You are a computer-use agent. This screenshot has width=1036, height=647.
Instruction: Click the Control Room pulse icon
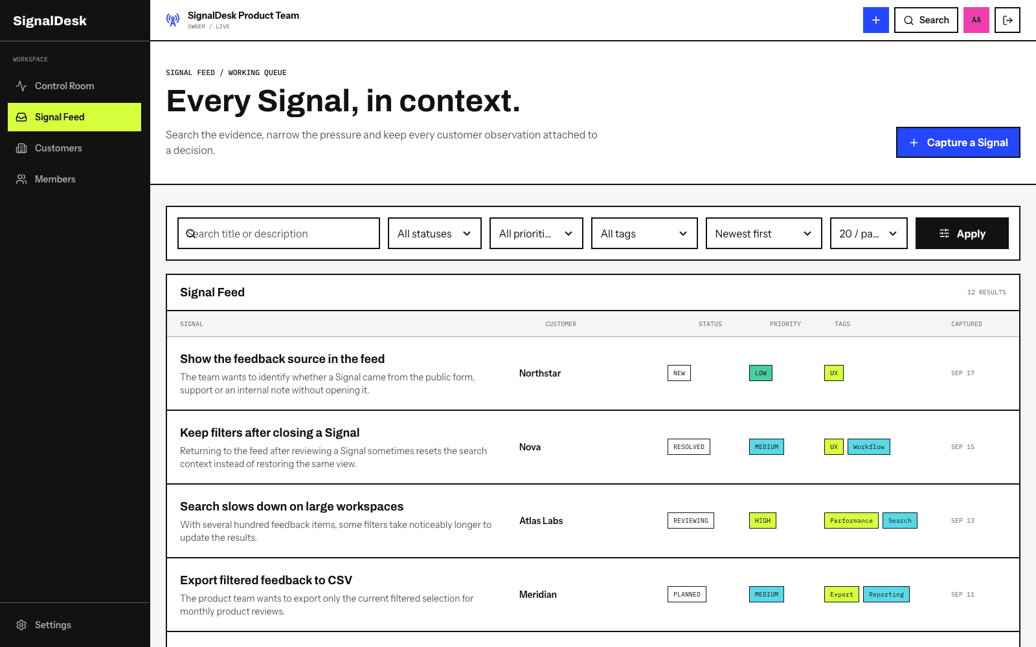click(x=21, y=86)
